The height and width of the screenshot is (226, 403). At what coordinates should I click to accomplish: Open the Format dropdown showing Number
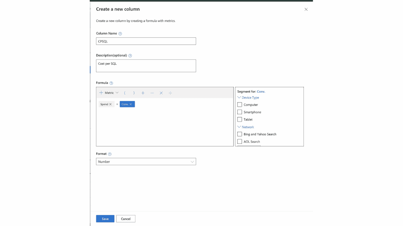(x=146, y=161)
